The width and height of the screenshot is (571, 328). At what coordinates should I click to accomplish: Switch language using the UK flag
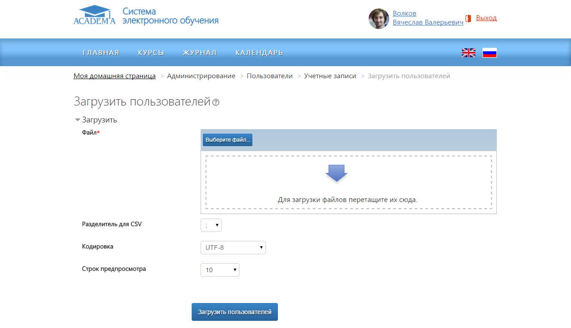click(468, 53)
